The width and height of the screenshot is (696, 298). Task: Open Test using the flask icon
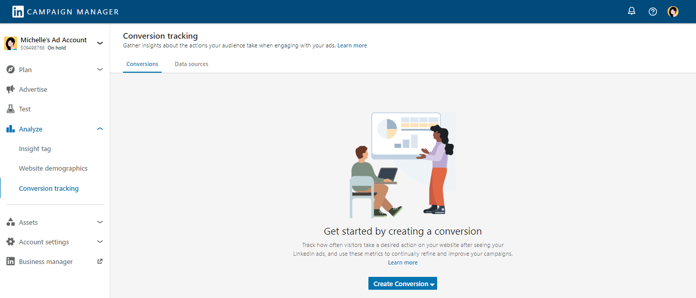(11, 108)
